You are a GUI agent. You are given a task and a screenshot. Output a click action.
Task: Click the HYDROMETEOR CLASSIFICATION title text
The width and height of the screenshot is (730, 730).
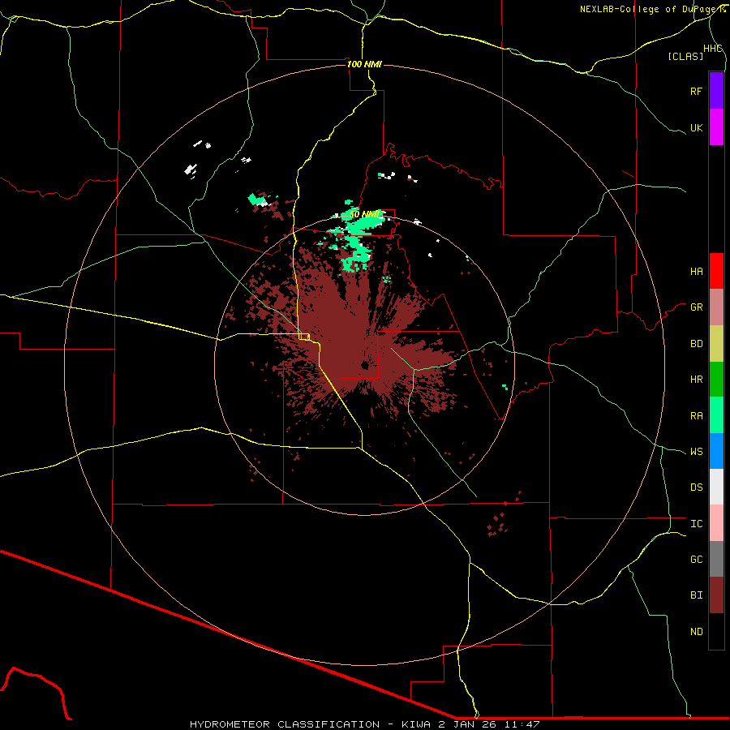[285, 724]
